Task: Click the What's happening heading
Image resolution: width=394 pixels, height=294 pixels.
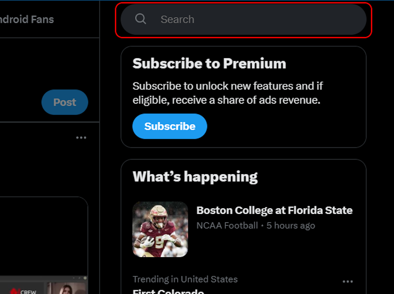Action: (x=195, y=177)
